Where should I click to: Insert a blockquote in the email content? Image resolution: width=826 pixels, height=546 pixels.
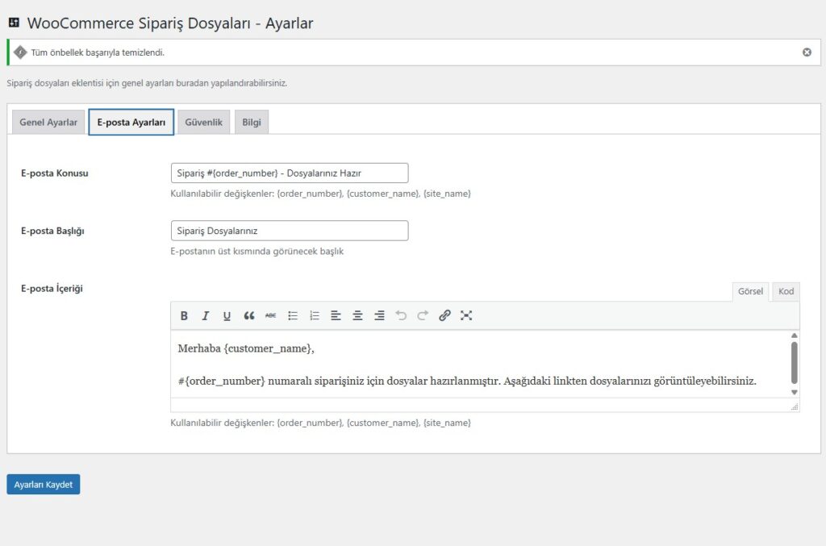[x=248, y=315]
